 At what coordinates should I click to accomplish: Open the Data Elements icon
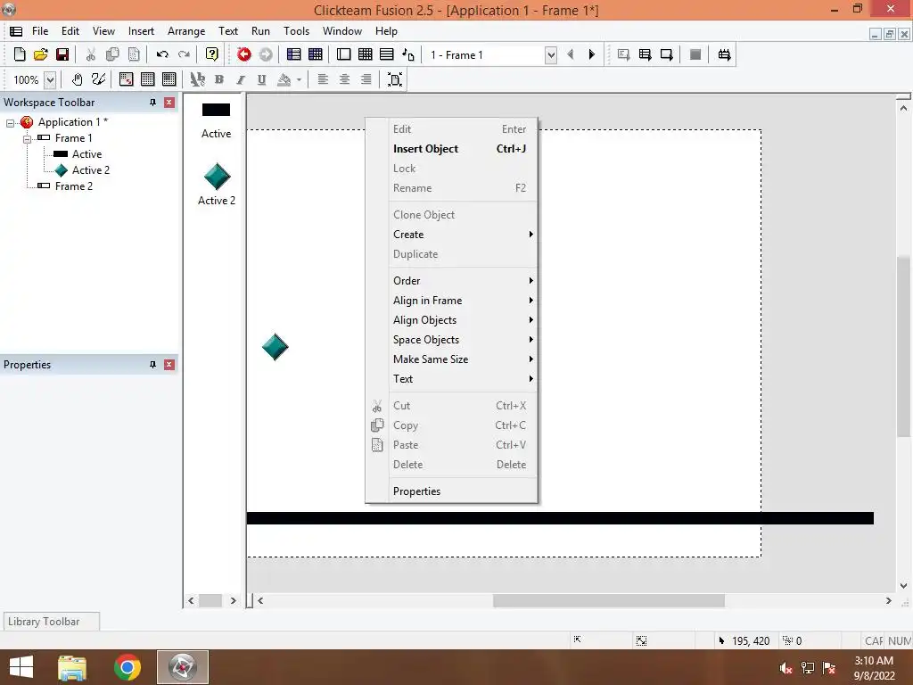(x=408, y=54)
